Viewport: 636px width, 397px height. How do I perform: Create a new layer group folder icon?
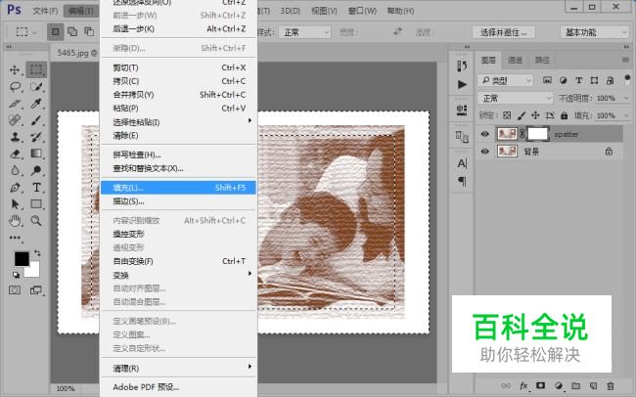tap(576, 385)
